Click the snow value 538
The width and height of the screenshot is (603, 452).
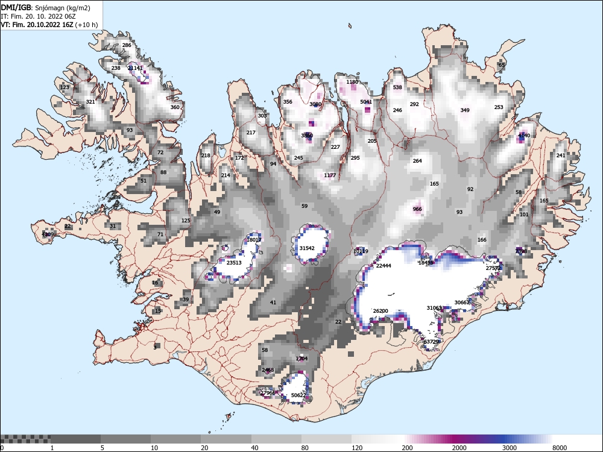[397, 87]
